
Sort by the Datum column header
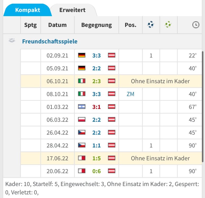point(57,25)
